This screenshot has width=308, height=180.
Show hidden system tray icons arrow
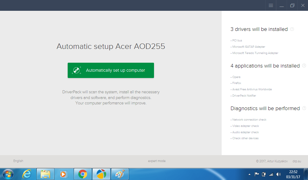tap(249, 174)
